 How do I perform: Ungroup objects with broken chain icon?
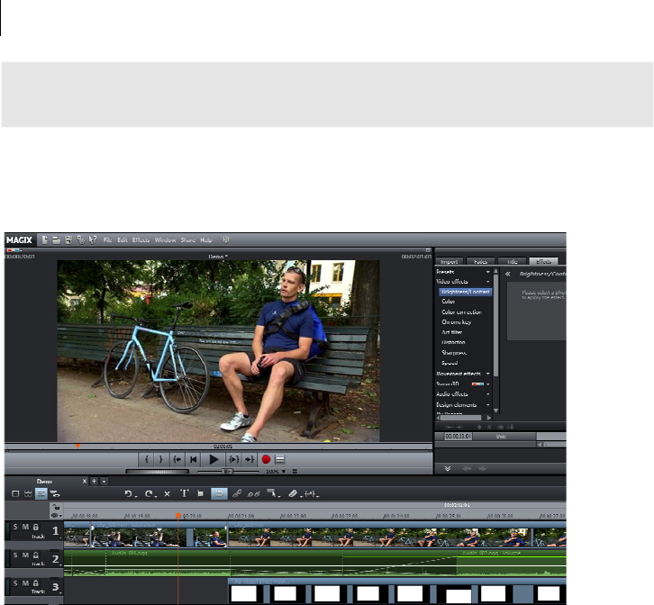(x=254, y=494)
